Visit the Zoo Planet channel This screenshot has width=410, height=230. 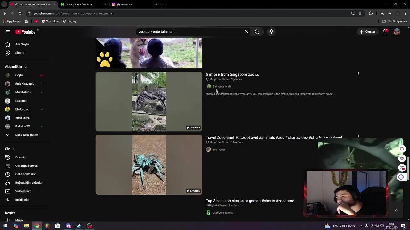tap(218, 149)
